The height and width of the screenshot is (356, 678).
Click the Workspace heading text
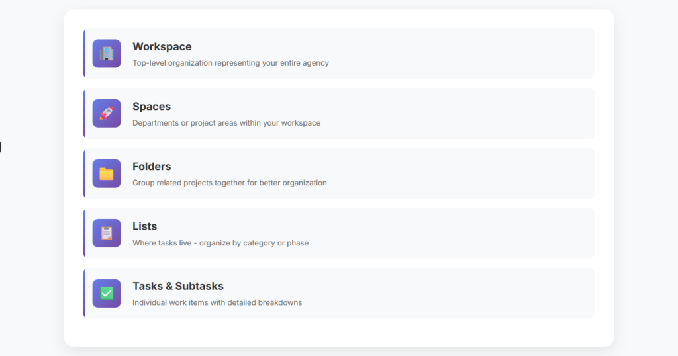coord(162,47)
